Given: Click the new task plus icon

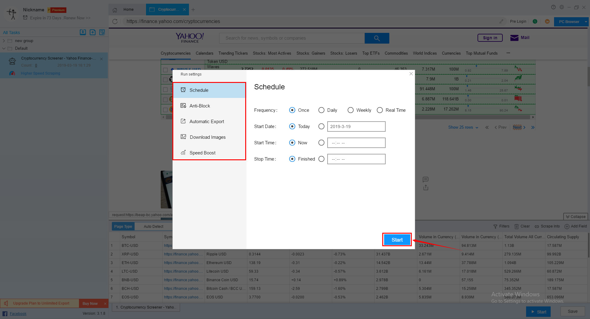Looking at the screenshot, I should coord(92,32).
